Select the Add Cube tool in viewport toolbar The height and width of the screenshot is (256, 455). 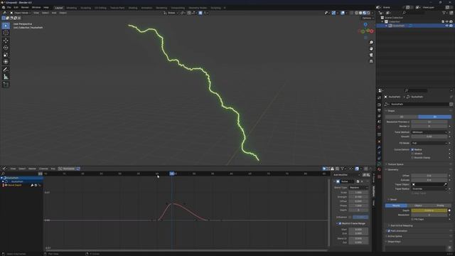[6, 85]
